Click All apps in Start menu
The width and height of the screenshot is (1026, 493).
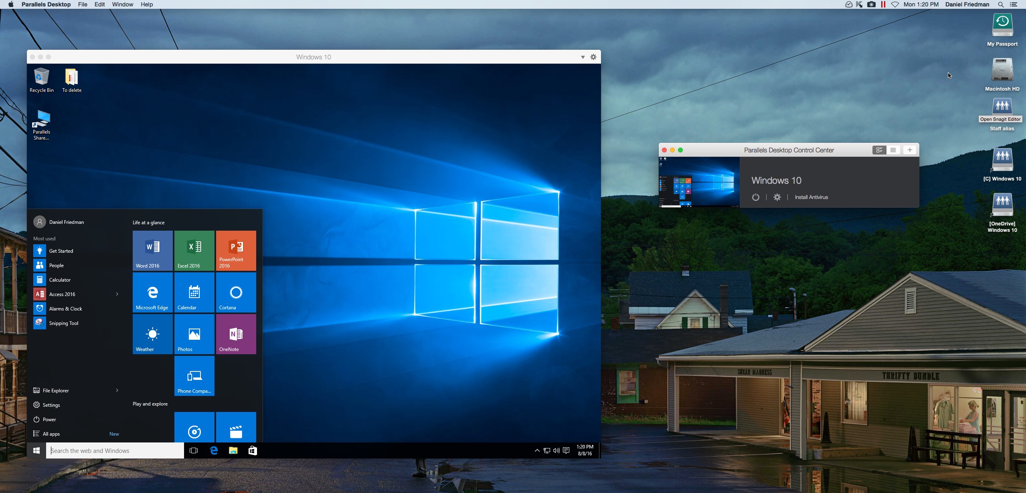[51, 433]
